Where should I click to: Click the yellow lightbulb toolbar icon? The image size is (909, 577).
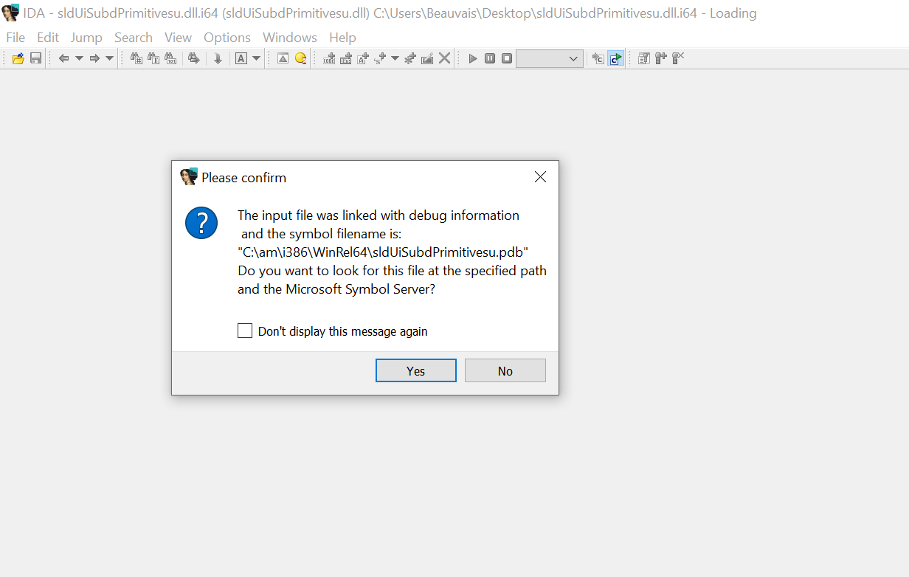300,58
